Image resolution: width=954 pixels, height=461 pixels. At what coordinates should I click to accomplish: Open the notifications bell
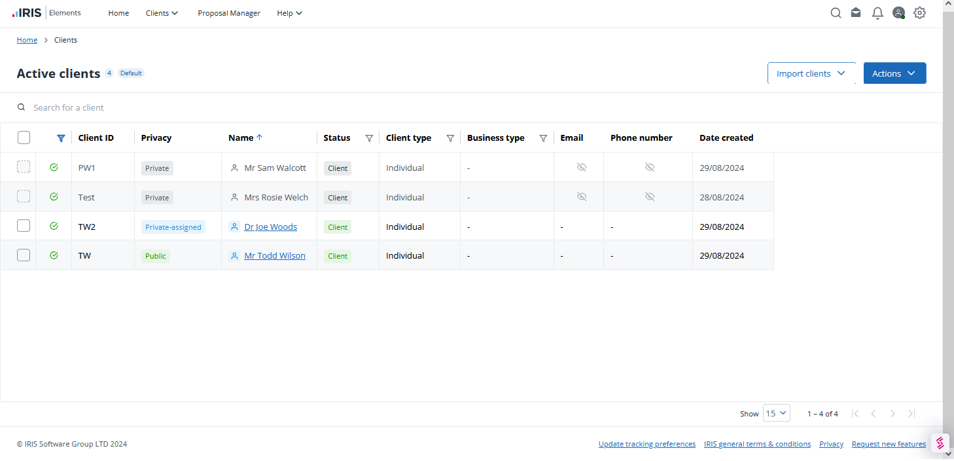point(877,13)
